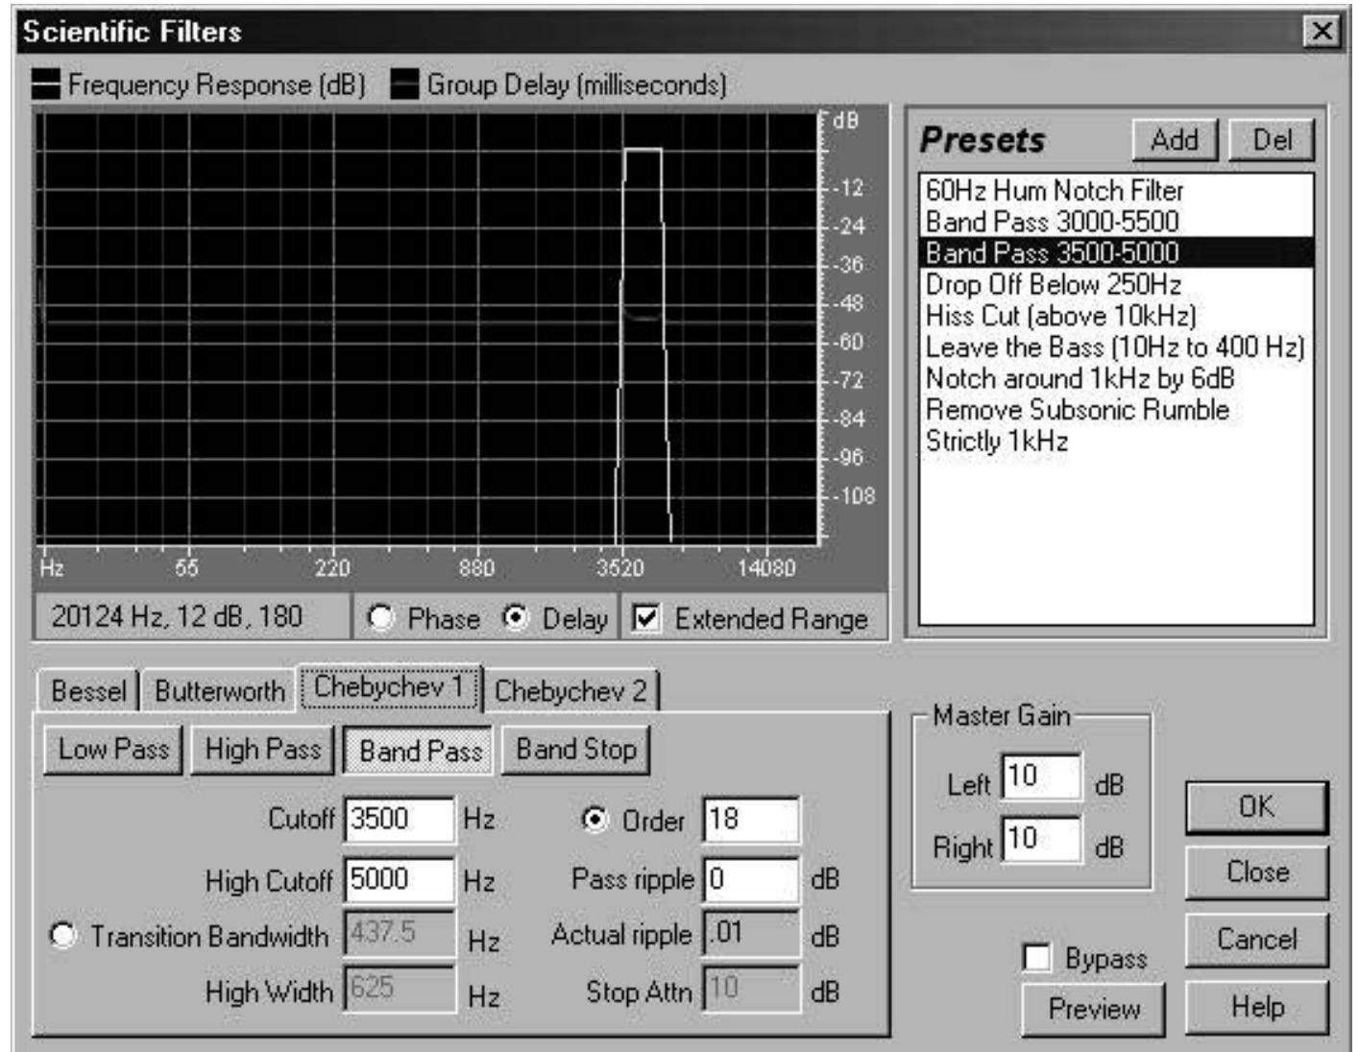Click the frequency response graph display
This screenshot has width=1359, height=1052.
(427, 327)
